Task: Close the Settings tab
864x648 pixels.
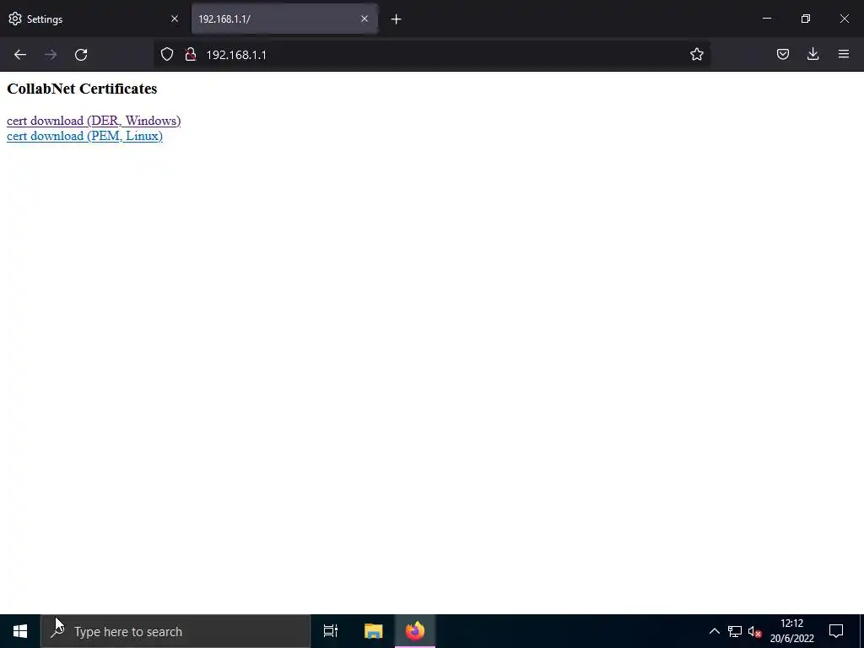Action: pos(175,19)
